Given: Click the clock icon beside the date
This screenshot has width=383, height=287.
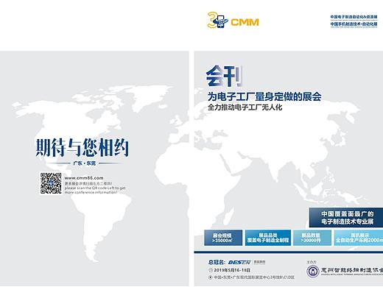Looking at the screenshot, I should (x=211, y=270).
